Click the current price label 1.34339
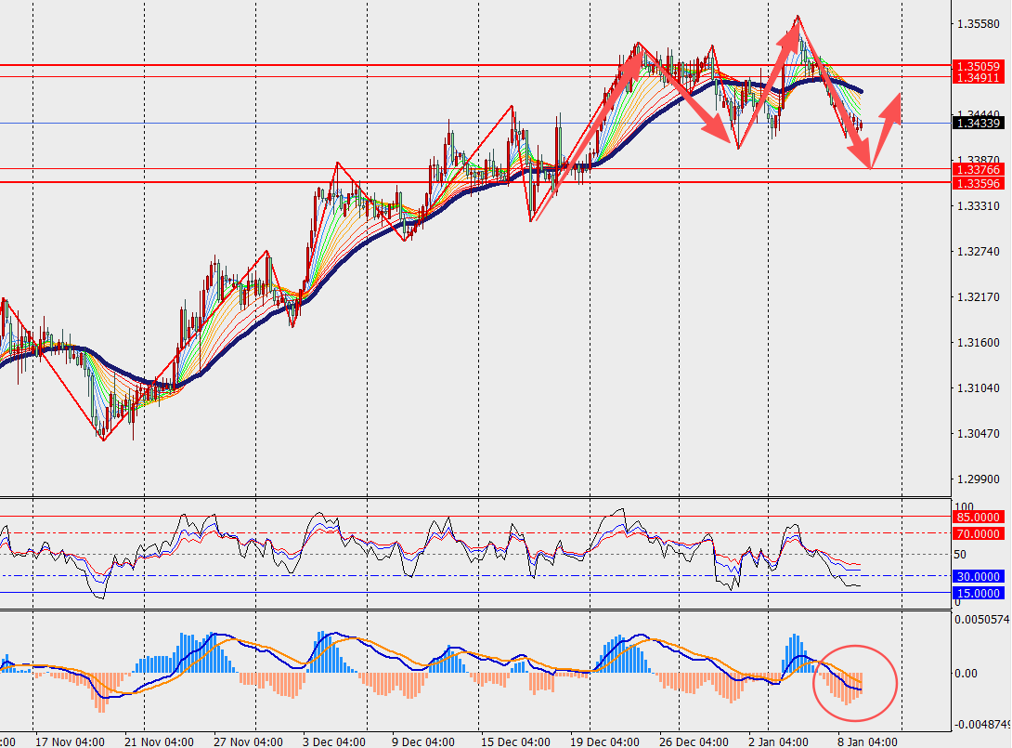Image resolution: width=1012 pixels, height=748 pixels. coord(980,123)
